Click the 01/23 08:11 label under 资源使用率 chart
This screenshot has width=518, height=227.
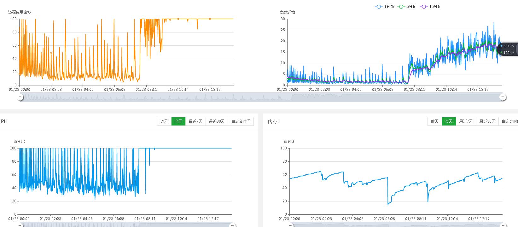coord(146,90)
